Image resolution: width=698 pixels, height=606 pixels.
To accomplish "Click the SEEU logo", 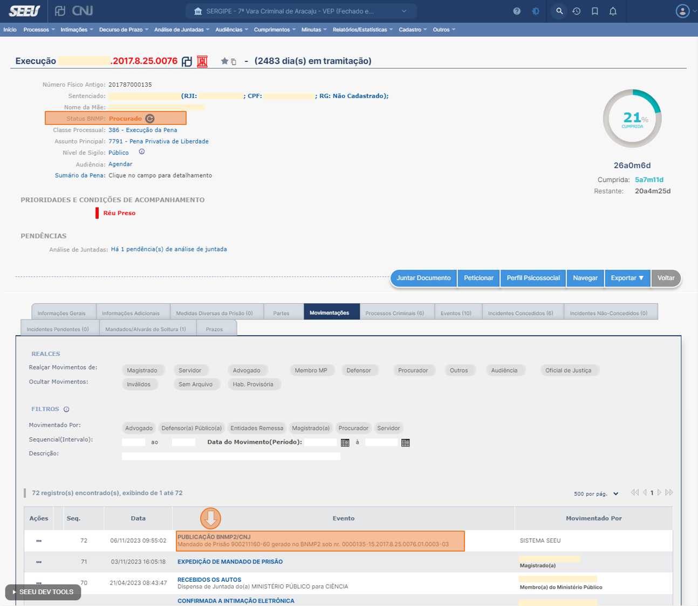I will click(24, 11).
